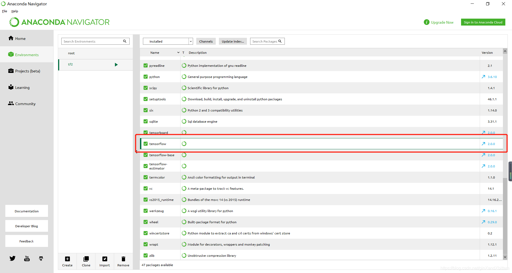Click Sign in to Anaconda Cloud
Viewport: 512px width, 273px height.
[x=483, y=22]
